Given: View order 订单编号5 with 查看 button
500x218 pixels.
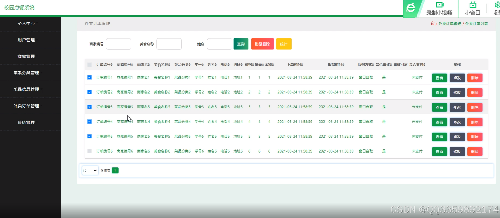Looking at the screenshot, I should [x=439, y=137].
